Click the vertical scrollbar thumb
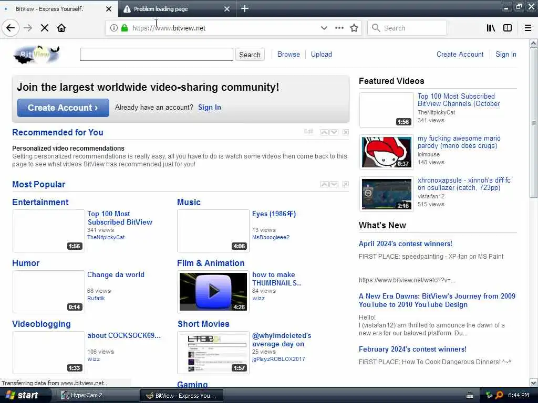Screen dimensions: 538x403 coord(534,123)
